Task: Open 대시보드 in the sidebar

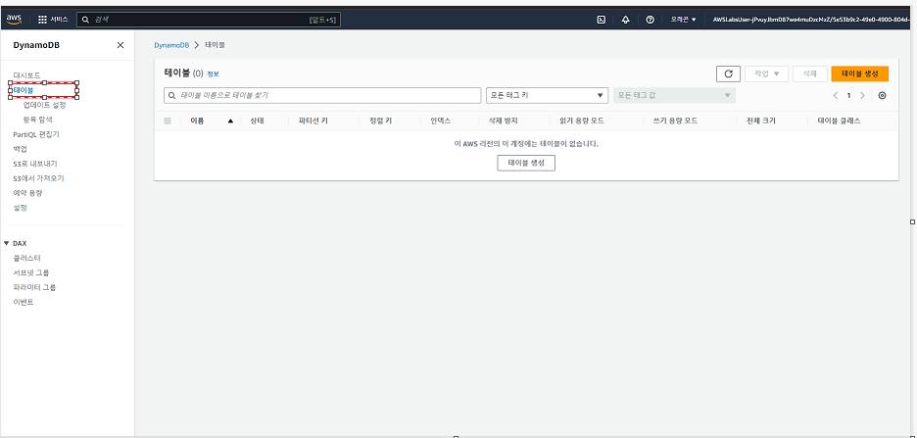Action: [26, 75]
